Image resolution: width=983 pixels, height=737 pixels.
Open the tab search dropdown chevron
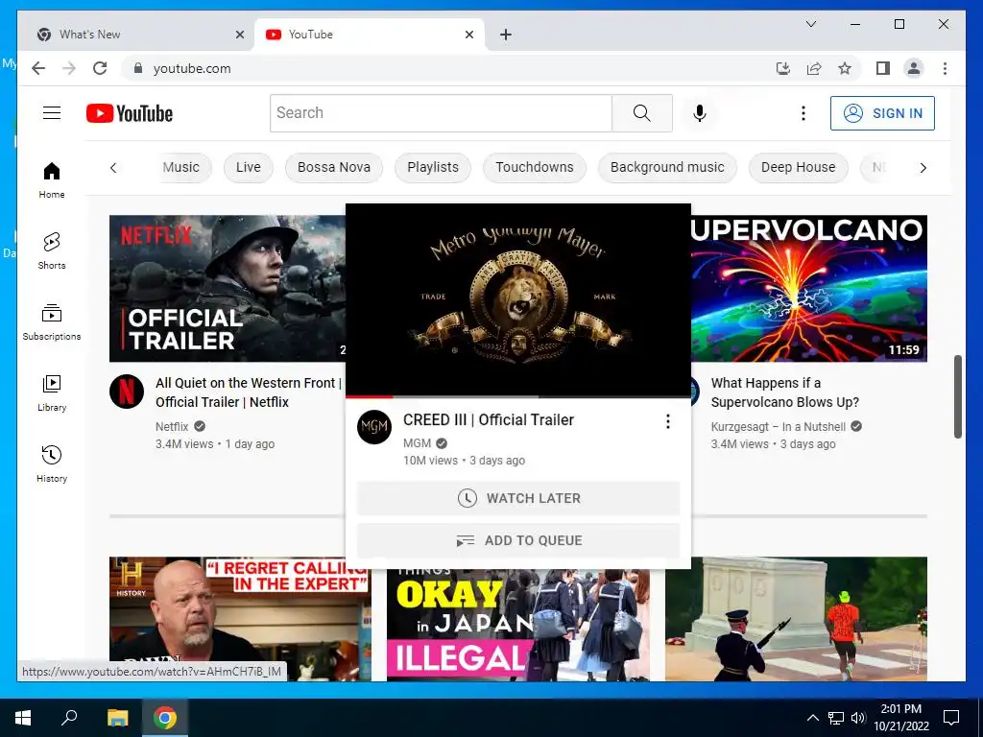pos(810,24)
